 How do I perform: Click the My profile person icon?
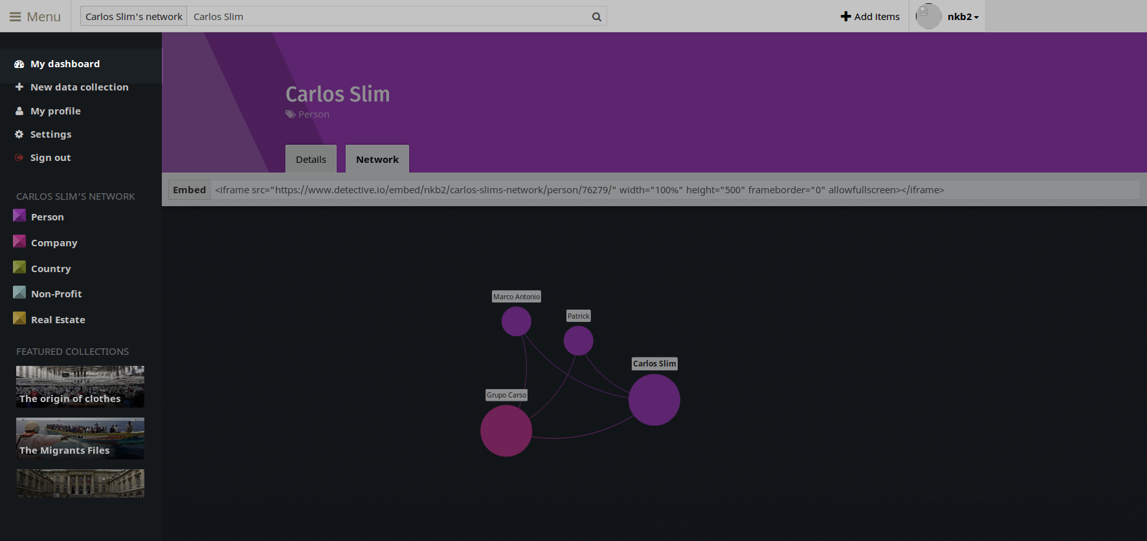point(19,111)
